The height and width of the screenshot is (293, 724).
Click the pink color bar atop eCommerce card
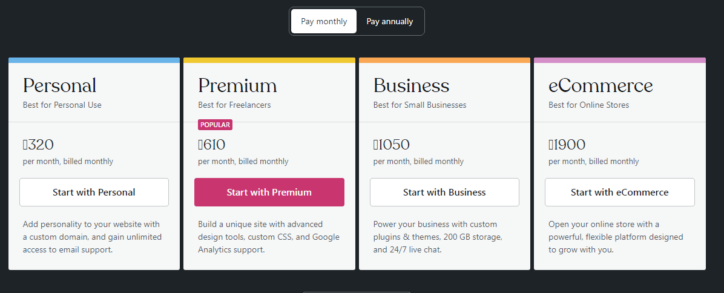[619, 61]
